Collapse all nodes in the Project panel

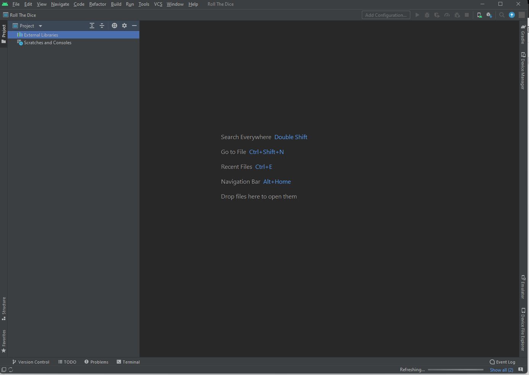[x=102, y=25]
